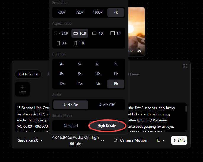Screen dimensions: 203x162
Task: Choose 21:9 aspect ratio
Action: coord(62,33)
